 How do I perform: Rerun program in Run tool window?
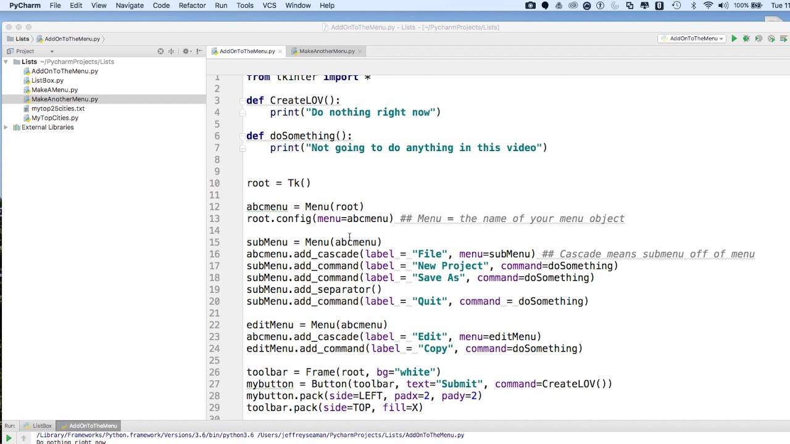click(9, 438)
